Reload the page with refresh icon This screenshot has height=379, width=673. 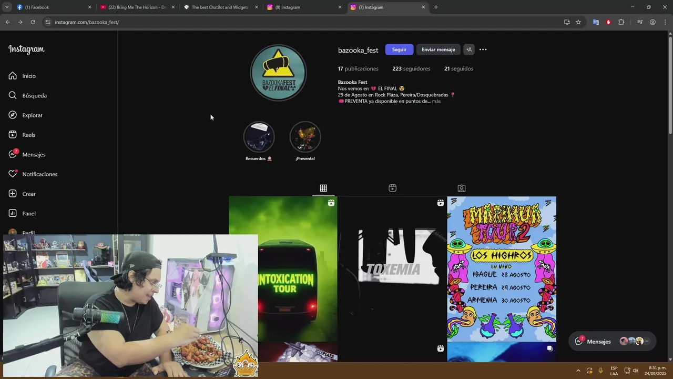[33, 22]
